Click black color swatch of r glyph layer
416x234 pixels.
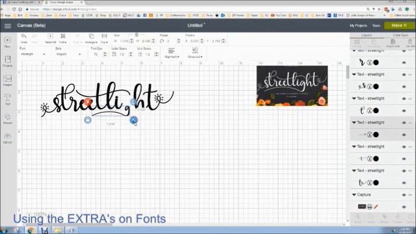pyautogui.click(x=376, y=62)
